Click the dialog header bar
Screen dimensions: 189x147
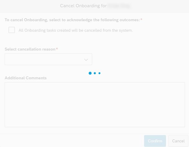pyautogui.click(x=94, y=6)
